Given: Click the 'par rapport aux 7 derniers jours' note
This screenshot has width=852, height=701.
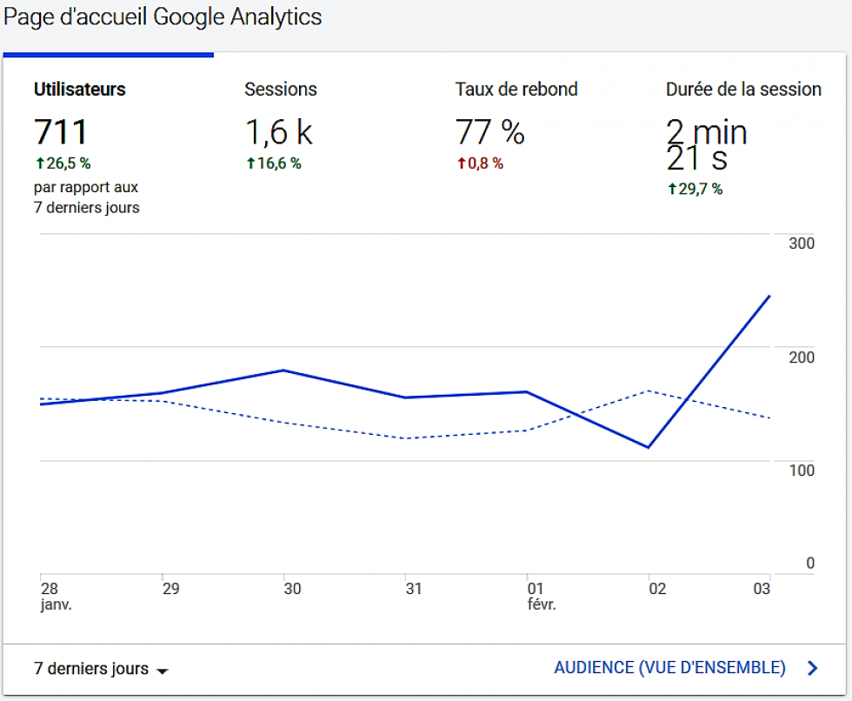Looking at the screenshot, I should 86,197.
